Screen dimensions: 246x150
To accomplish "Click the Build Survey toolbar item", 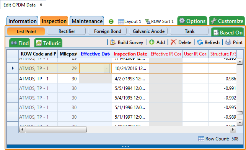I will 127,42.
